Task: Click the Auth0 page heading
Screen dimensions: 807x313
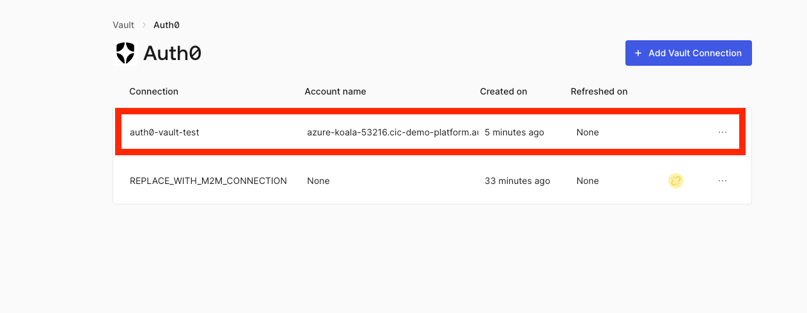Action: pyautogui.click(x=172, y=53)
